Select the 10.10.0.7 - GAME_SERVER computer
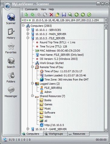Image resolution: width=110 pixels, height=144 pixels. click(x=51, y=129)
